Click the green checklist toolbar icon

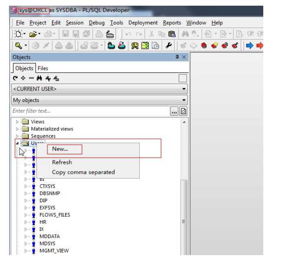tap(145, 45)
